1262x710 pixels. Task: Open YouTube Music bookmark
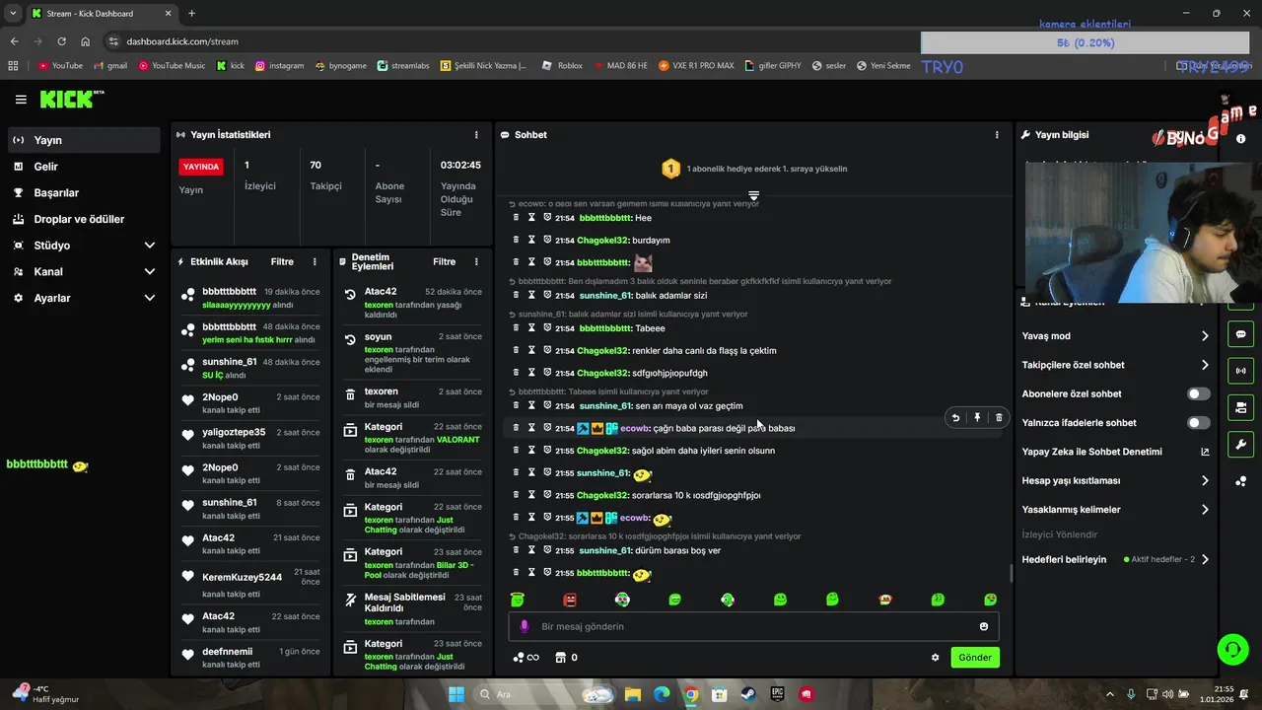pyautogui.click(x=172, y=66)
